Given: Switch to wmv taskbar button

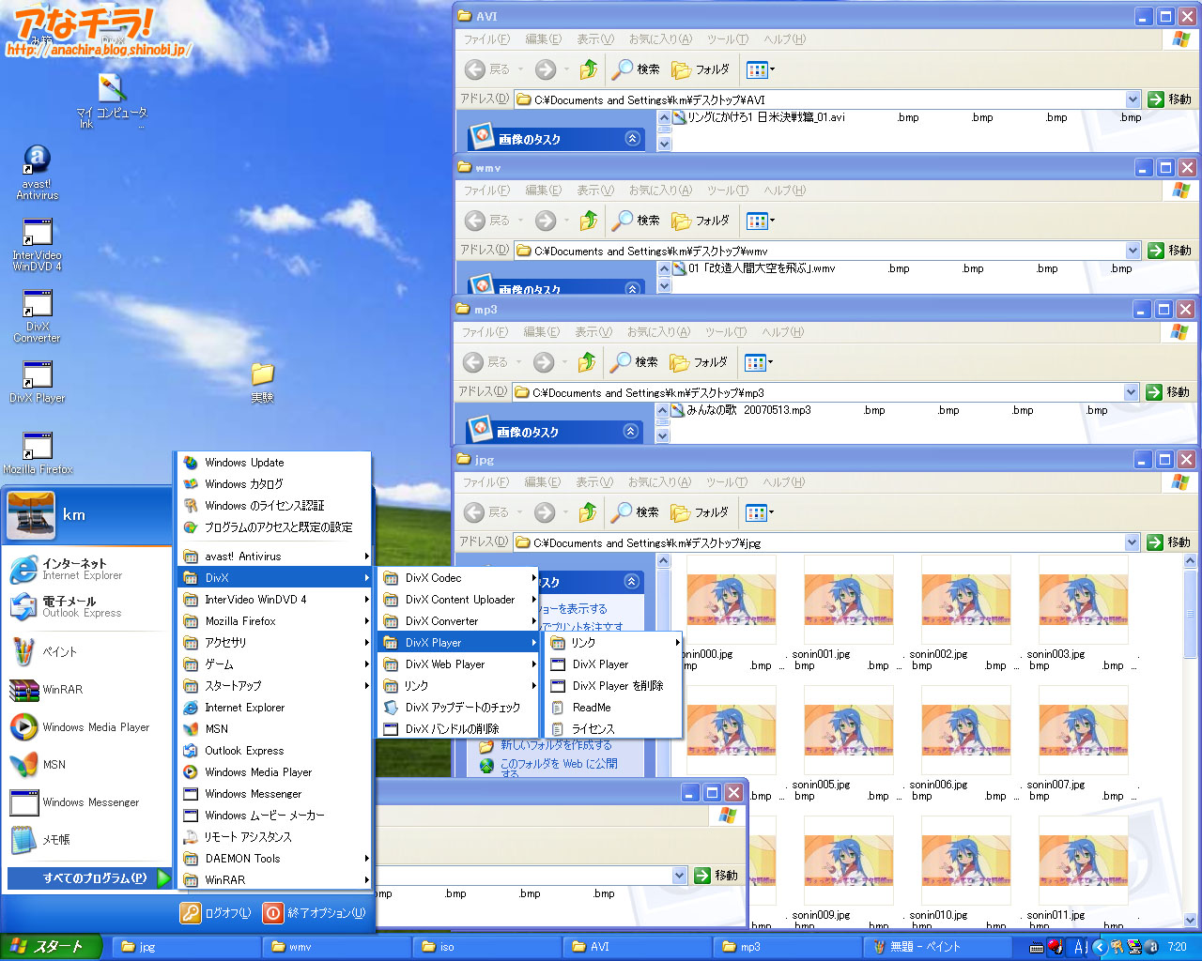Looking at the screenshot, I should [336, 947].
